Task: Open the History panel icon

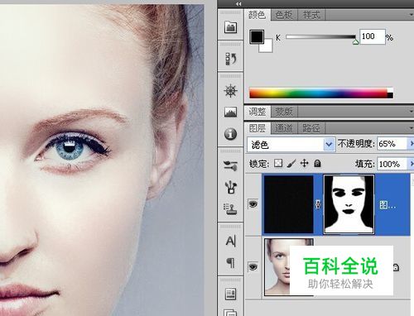Action: pos(230,59)
